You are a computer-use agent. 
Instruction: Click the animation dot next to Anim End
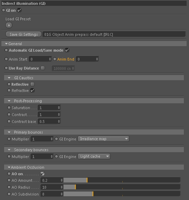click(x=55, y=59)
